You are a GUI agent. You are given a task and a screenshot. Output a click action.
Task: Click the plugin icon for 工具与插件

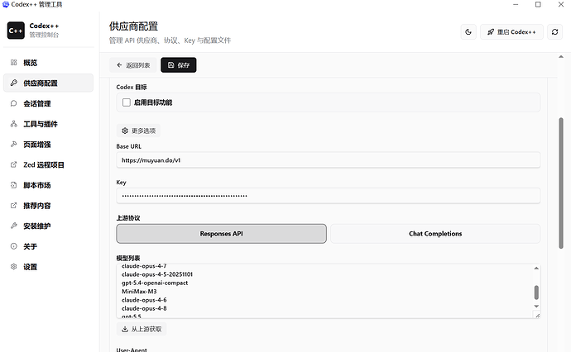point(14,124)
